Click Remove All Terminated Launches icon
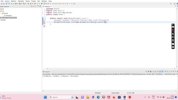The image size is (178, 100). coord(150,71)
